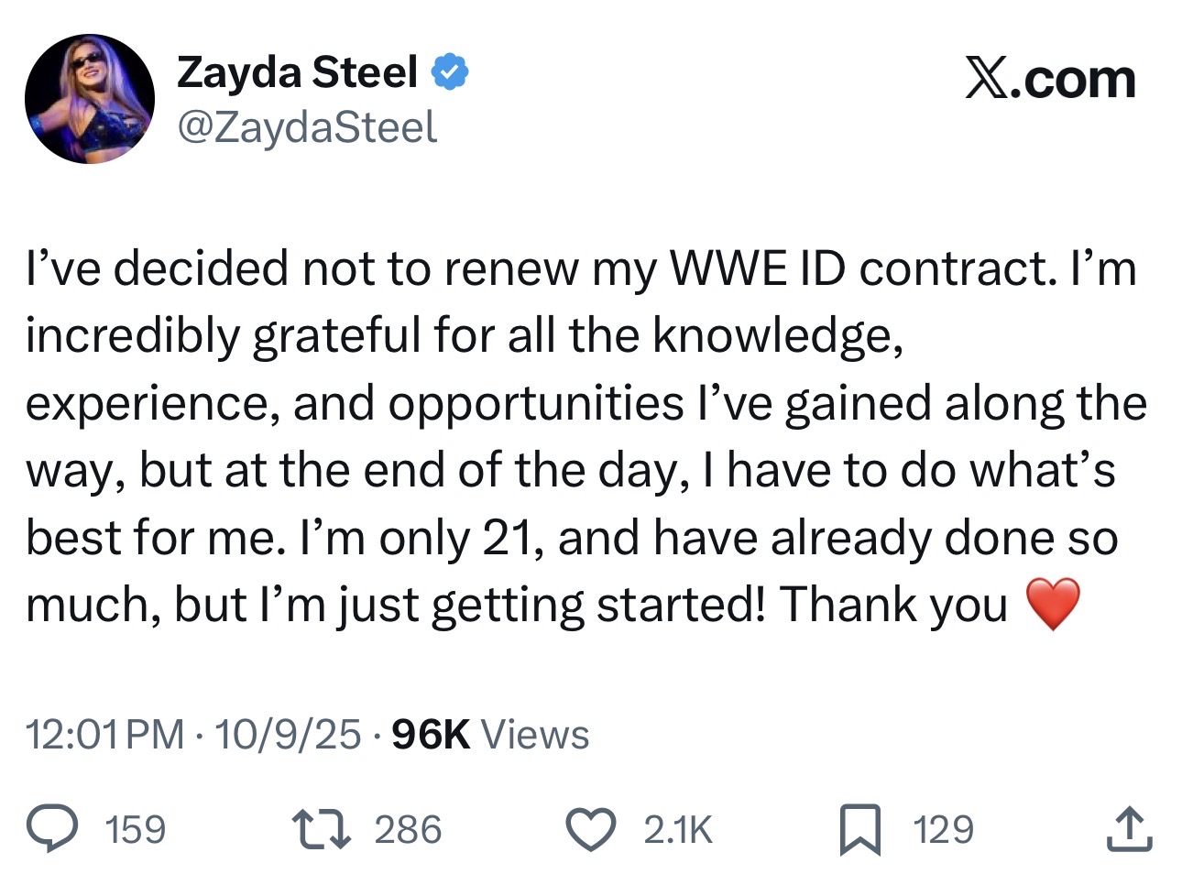Click the 129 bookmarks count
Screen dimensions: 1182x885
[x=943, y=829]
